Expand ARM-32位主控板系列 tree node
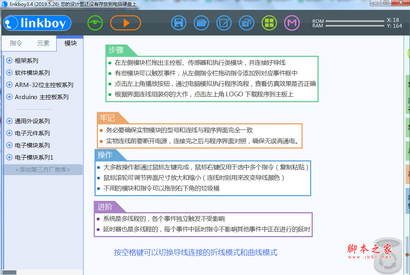Image resolution: width=410 pixels, height=275 pixels. point(9,85)
